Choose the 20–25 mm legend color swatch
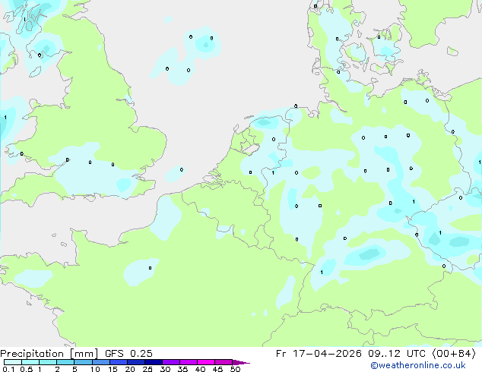This screenshot has height=372, width=482. tap(136, 362)
